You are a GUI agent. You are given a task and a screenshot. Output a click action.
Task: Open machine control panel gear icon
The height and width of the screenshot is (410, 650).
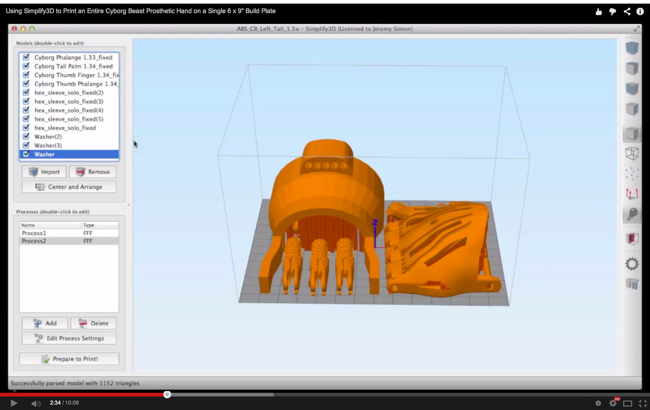tap(632, 264)
